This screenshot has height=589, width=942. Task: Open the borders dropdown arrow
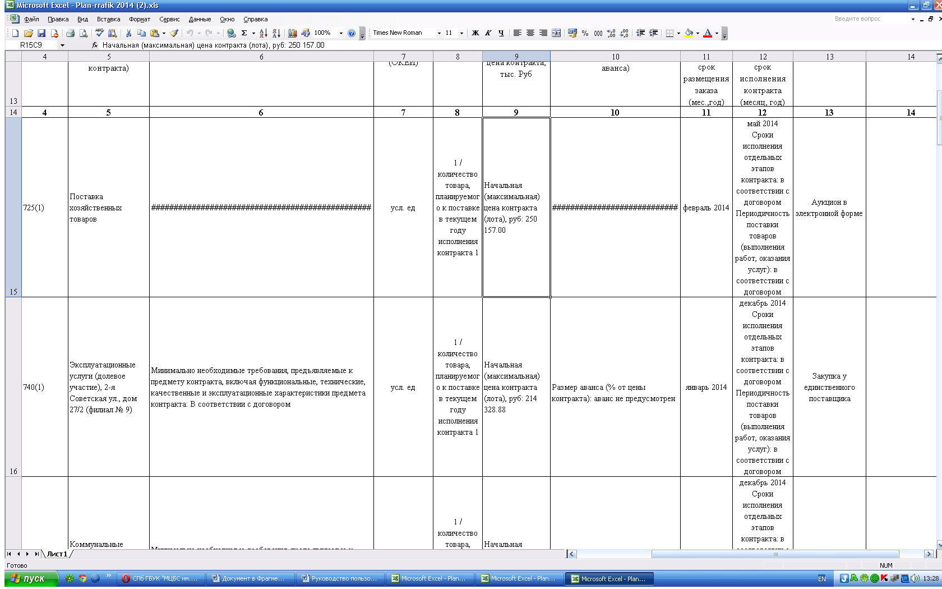coord(678,33)
